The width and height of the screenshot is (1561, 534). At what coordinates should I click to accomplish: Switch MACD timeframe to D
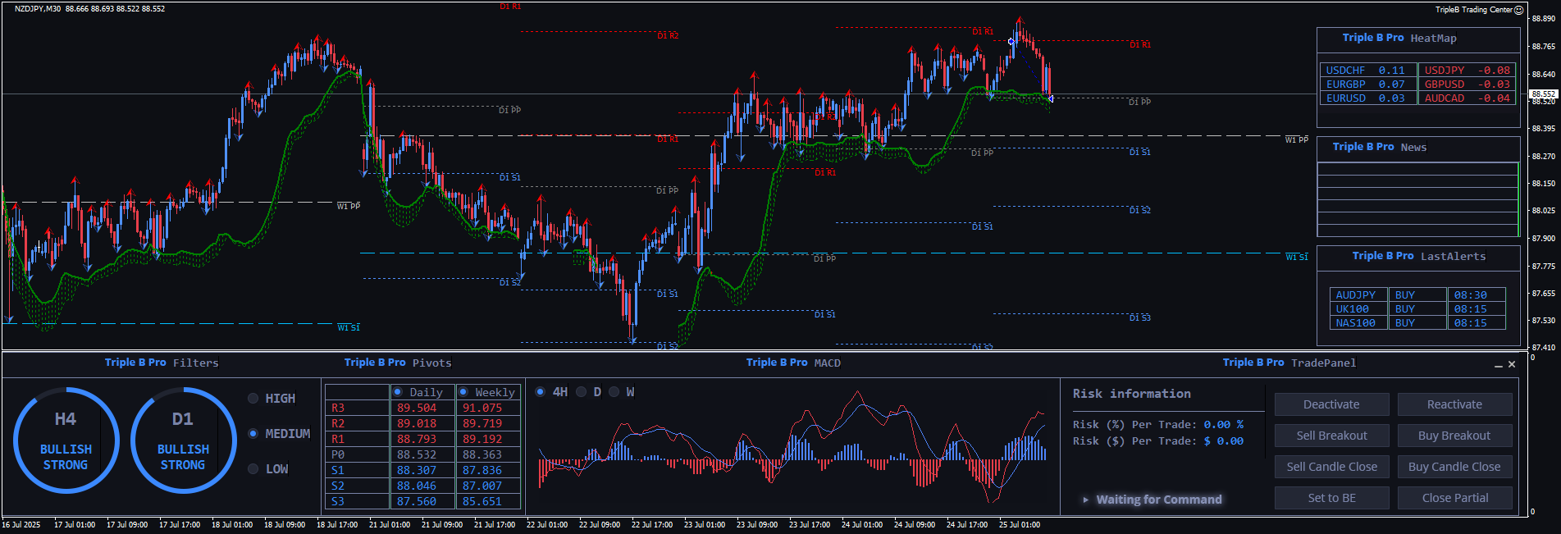582,392
